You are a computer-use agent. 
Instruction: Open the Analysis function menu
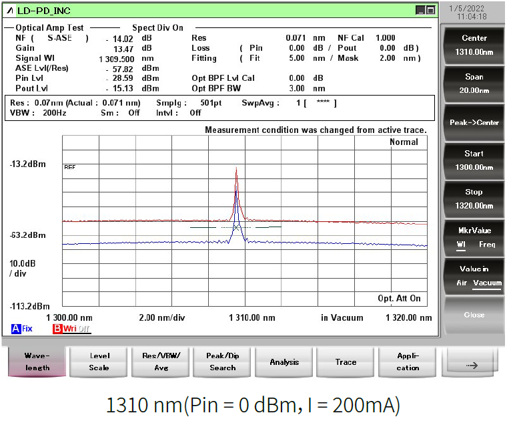pyautogui.click(x=284, y=362)
